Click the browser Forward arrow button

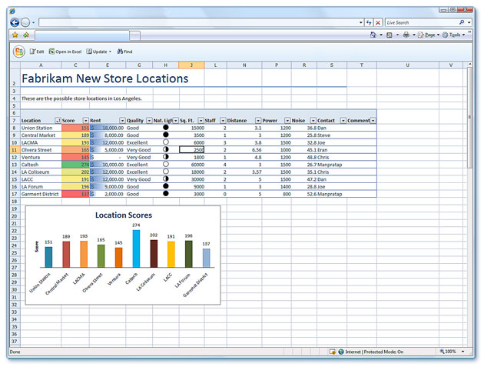pos(25,22)
